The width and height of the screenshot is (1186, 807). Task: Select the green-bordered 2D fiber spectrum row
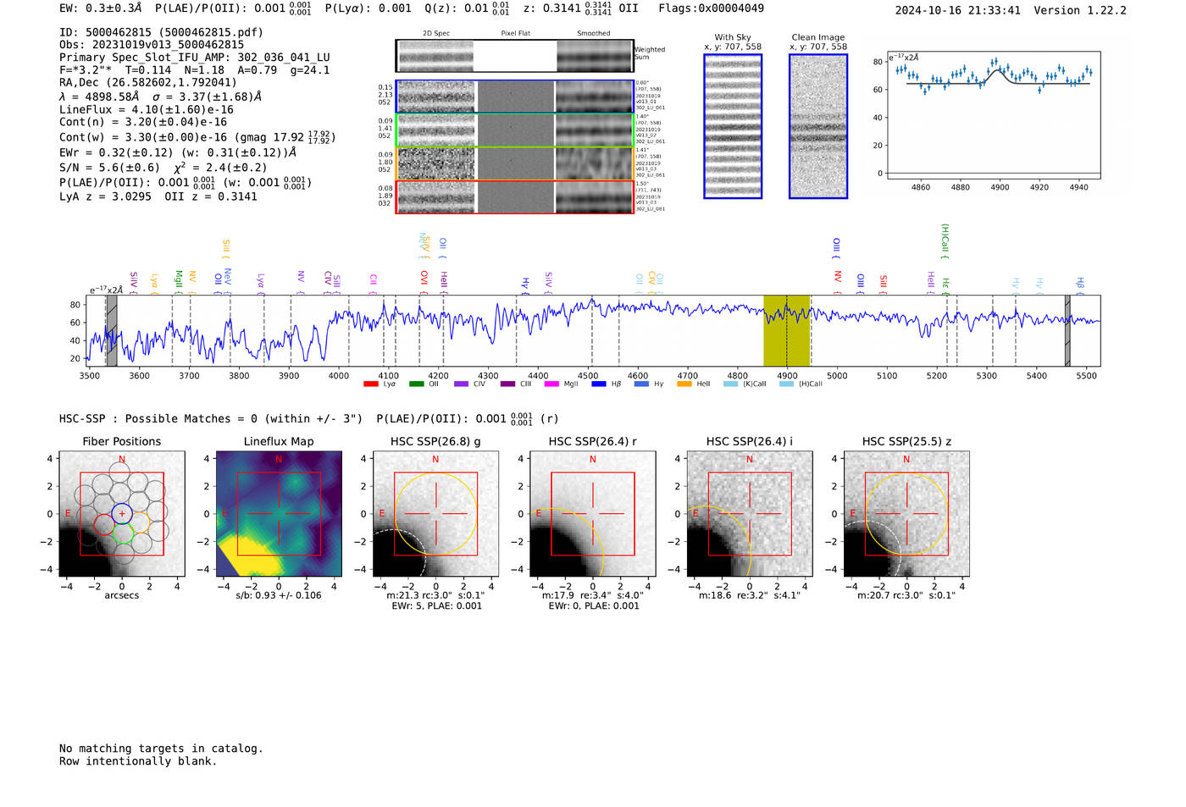click(x=514, y=130)
